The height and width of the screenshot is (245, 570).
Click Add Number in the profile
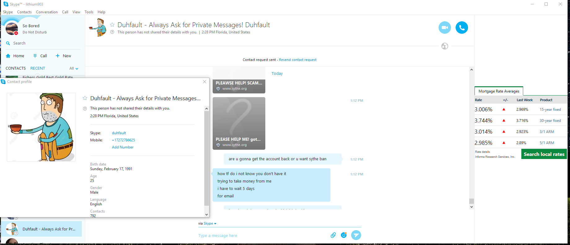click(123, 147)
